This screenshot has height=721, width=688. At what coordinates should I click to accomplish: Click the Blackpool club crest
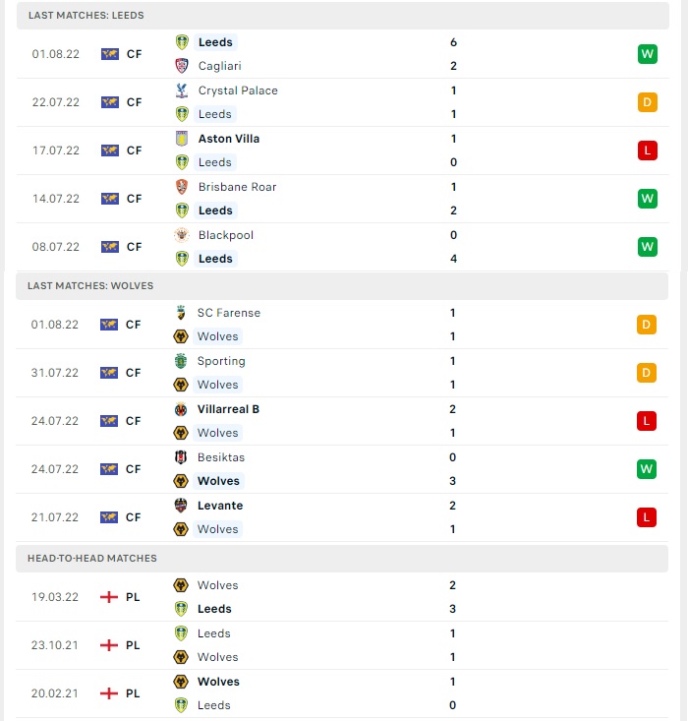click(x=182, y=235)
